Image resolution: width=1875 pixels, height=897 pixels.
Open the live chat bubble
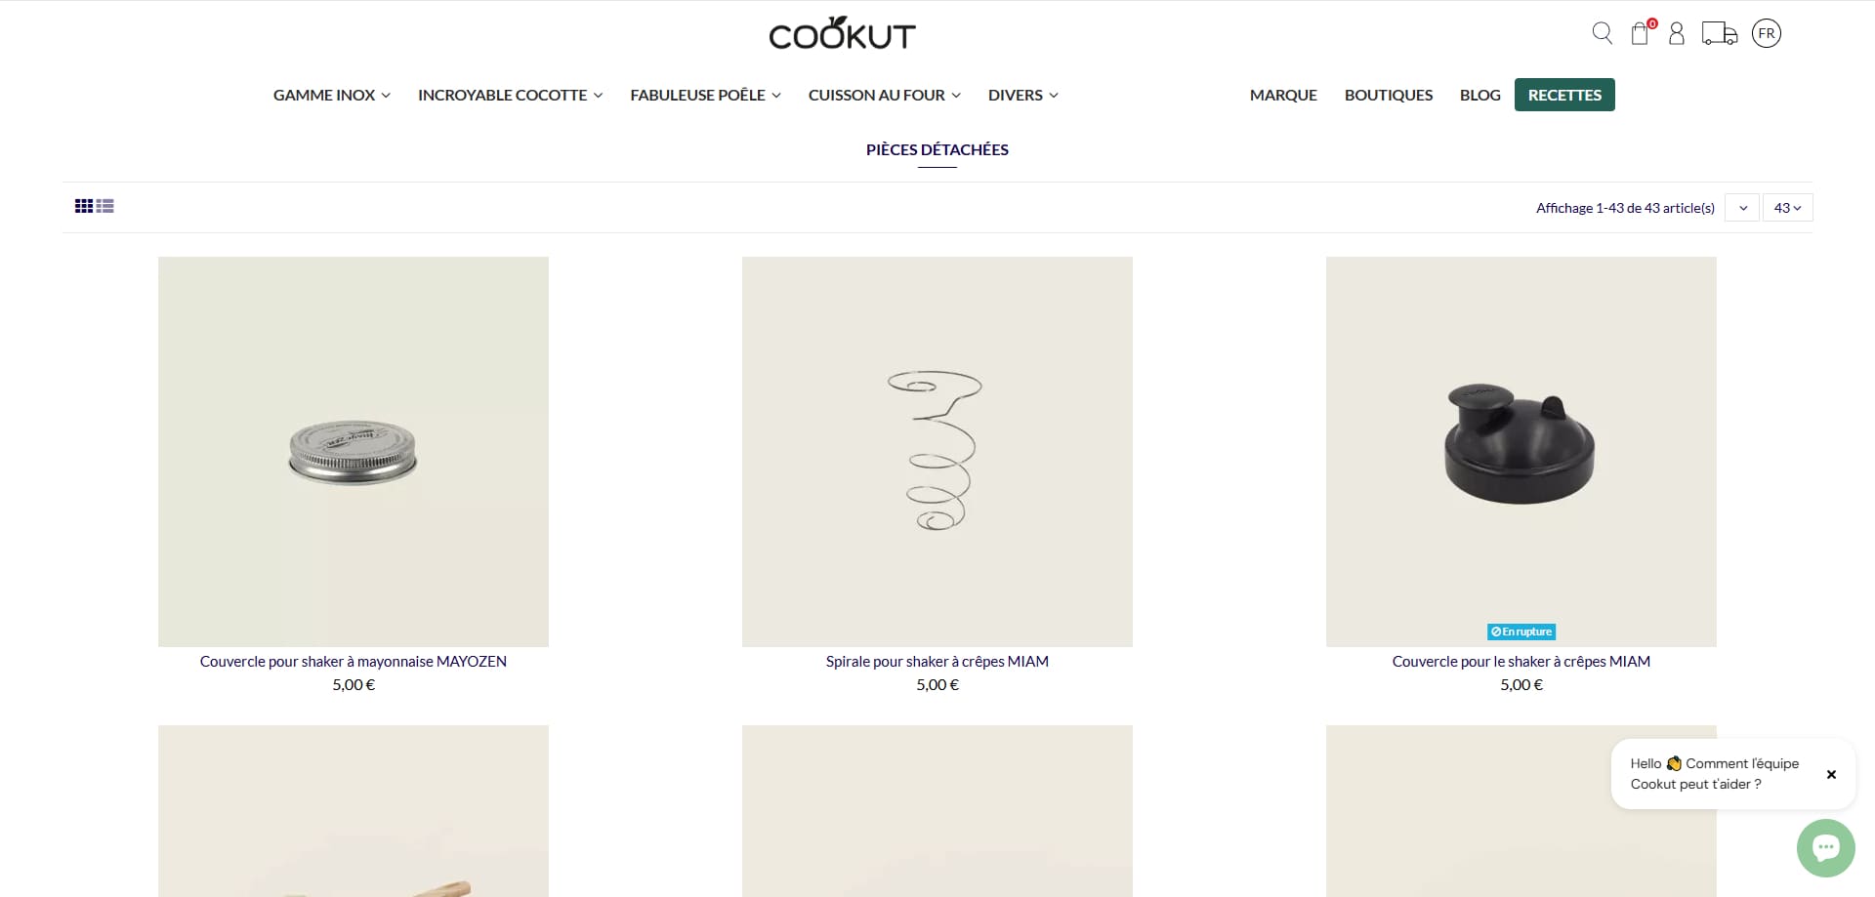[1825, 847]
